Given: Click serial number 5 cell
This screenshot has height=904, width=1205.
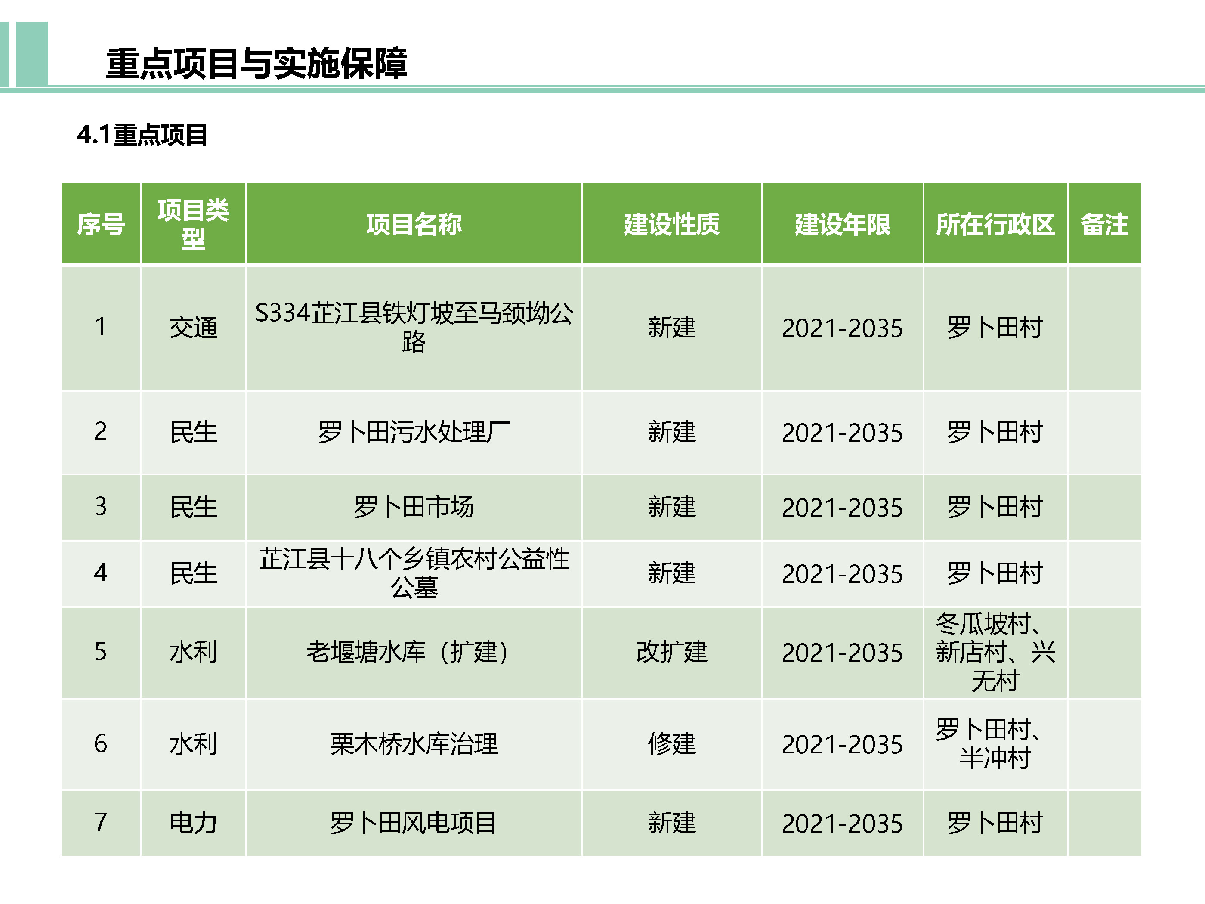Looking at the screenshot, I should point(101,652).
